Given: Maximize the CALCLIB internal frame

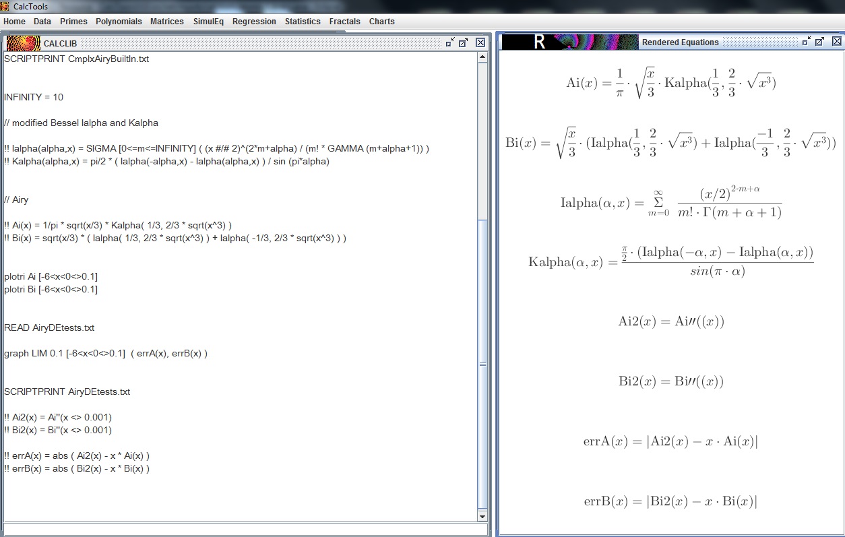Looking at the screenshot, I should [x=464, y=42].
